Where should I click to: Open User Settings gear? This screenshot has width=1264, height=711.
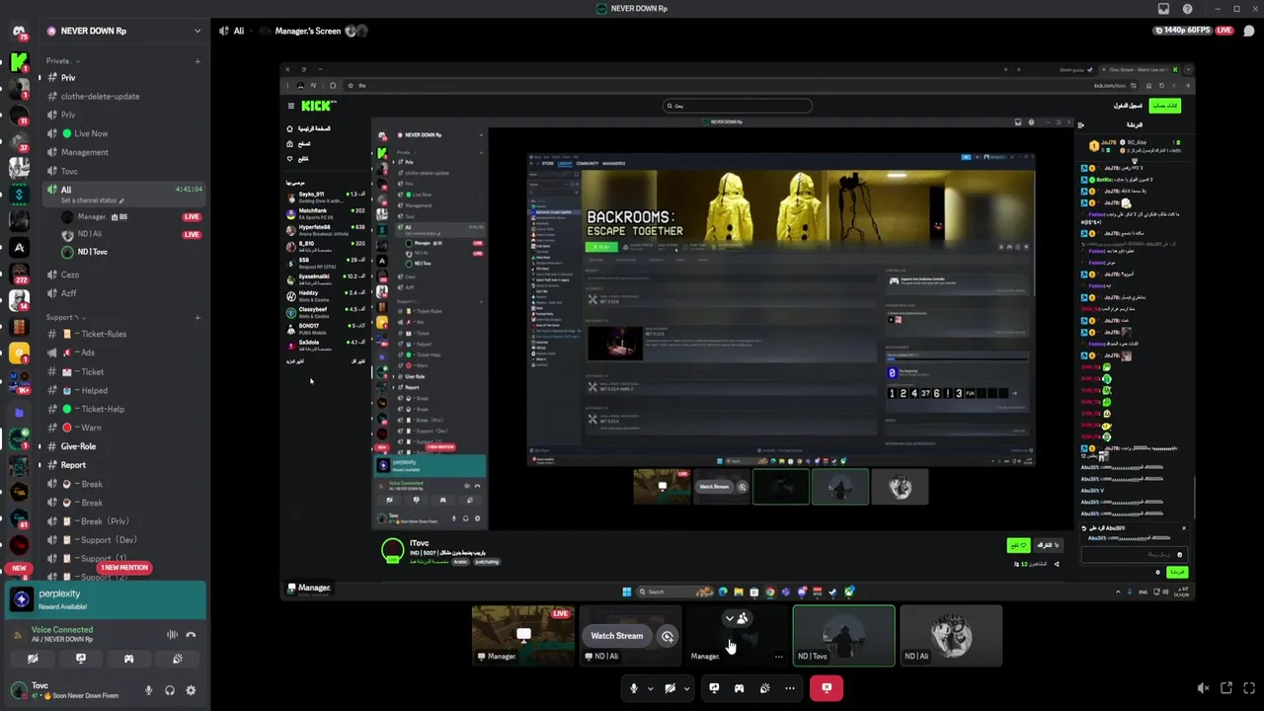[x=191, y=690]
